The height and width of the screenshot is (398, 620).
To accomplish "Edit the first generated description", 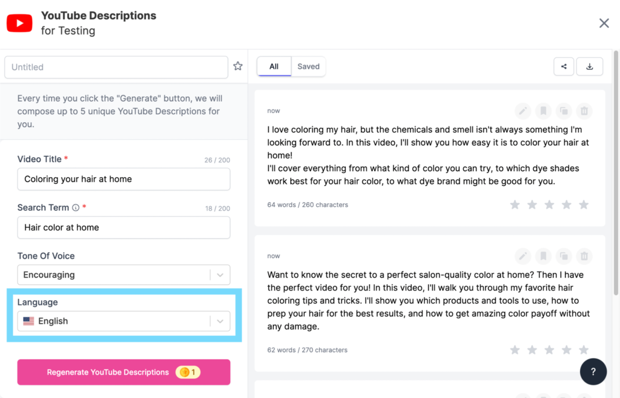I will point(523,111).
